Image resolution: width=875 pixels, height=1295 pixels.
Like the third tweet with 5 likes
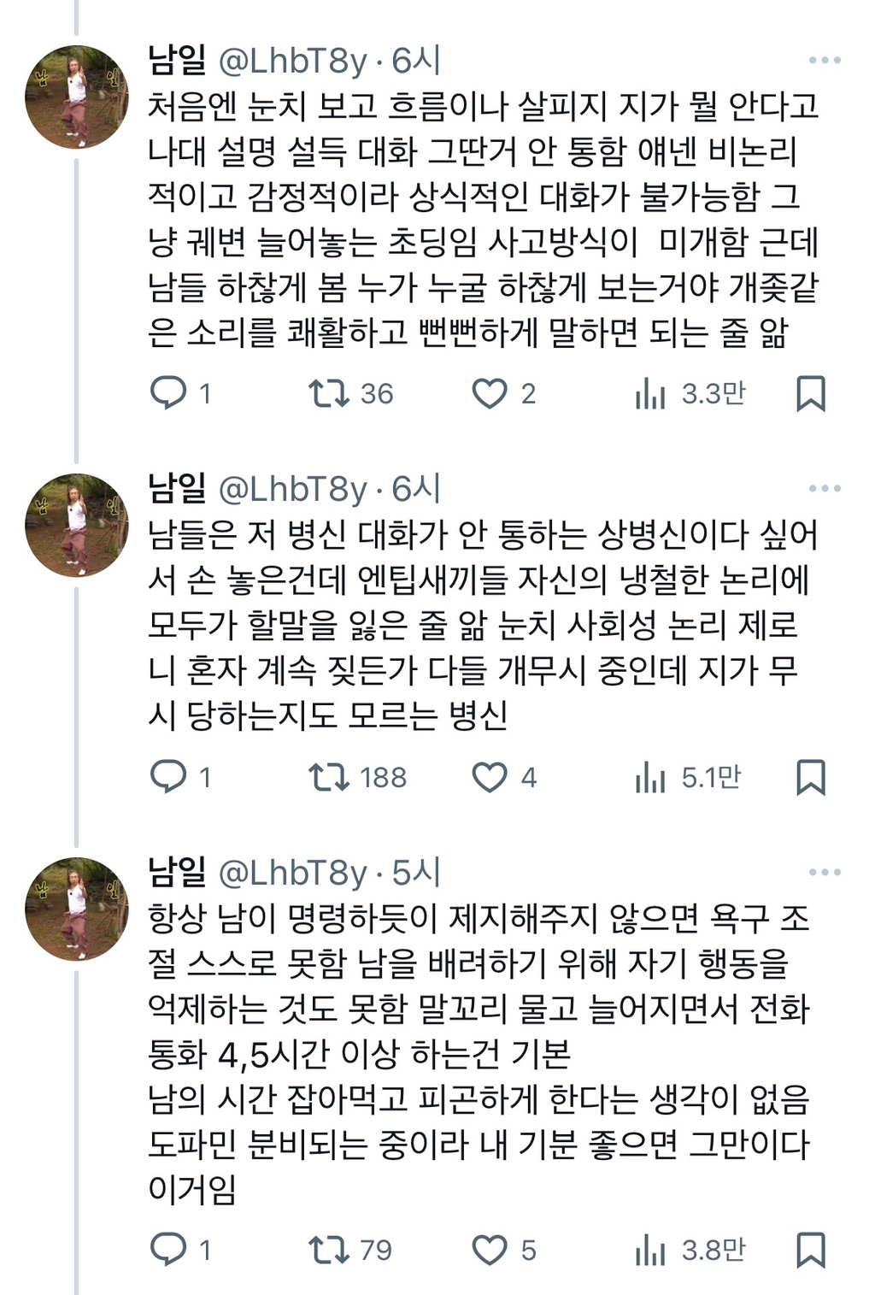[x=490, y=1250]
